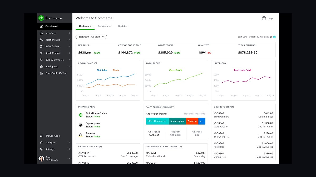Click the All revenue $638,661 cell
Viewport: 316px width, 177px height.
[154, 133]
